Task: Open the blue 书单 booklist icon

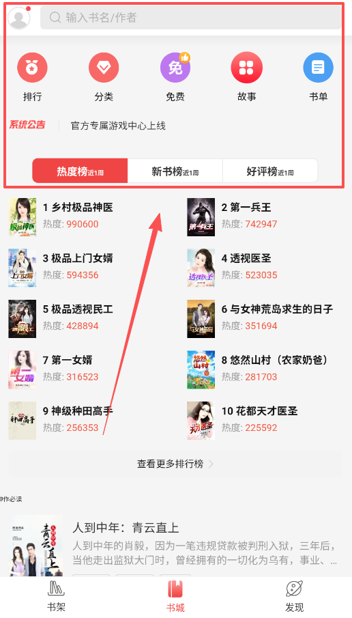Action: (x=318, y=68)
